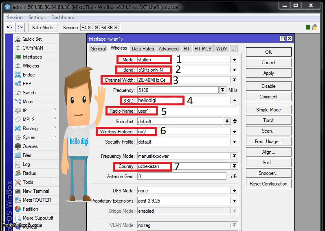Click the Torch button
Image resolution: width=325 pixels, height=231 pixels.
[269, 120]
